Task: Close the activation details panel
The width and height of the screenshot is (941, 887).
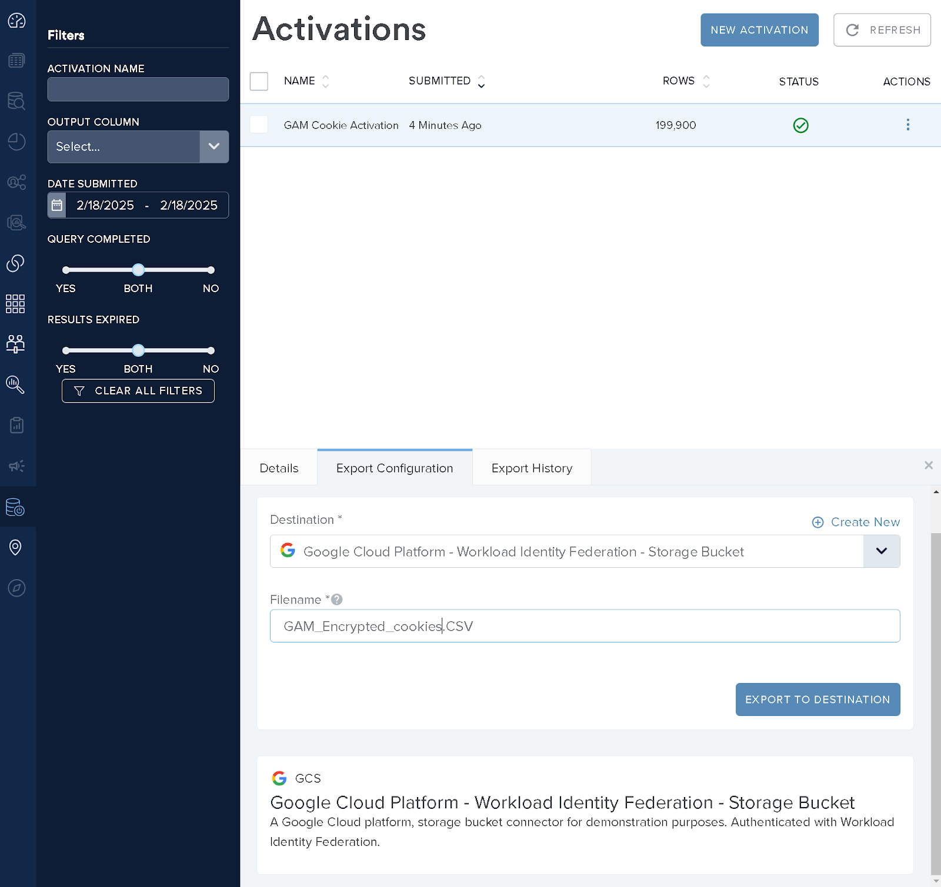Action: pyautogui.click(x=928, y=465)
